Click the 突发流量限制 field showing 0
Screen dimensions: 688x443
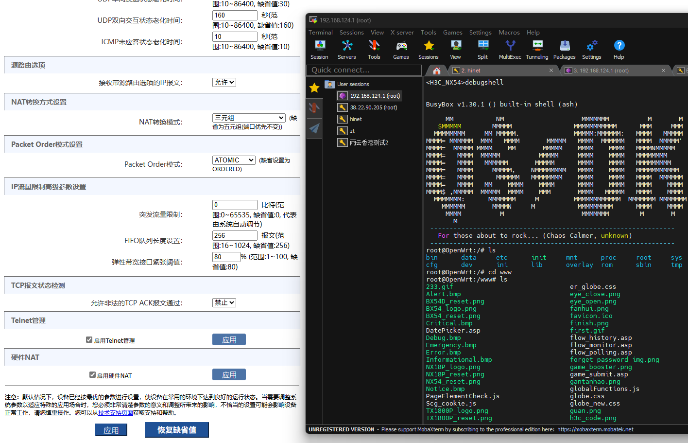[235, 205]
